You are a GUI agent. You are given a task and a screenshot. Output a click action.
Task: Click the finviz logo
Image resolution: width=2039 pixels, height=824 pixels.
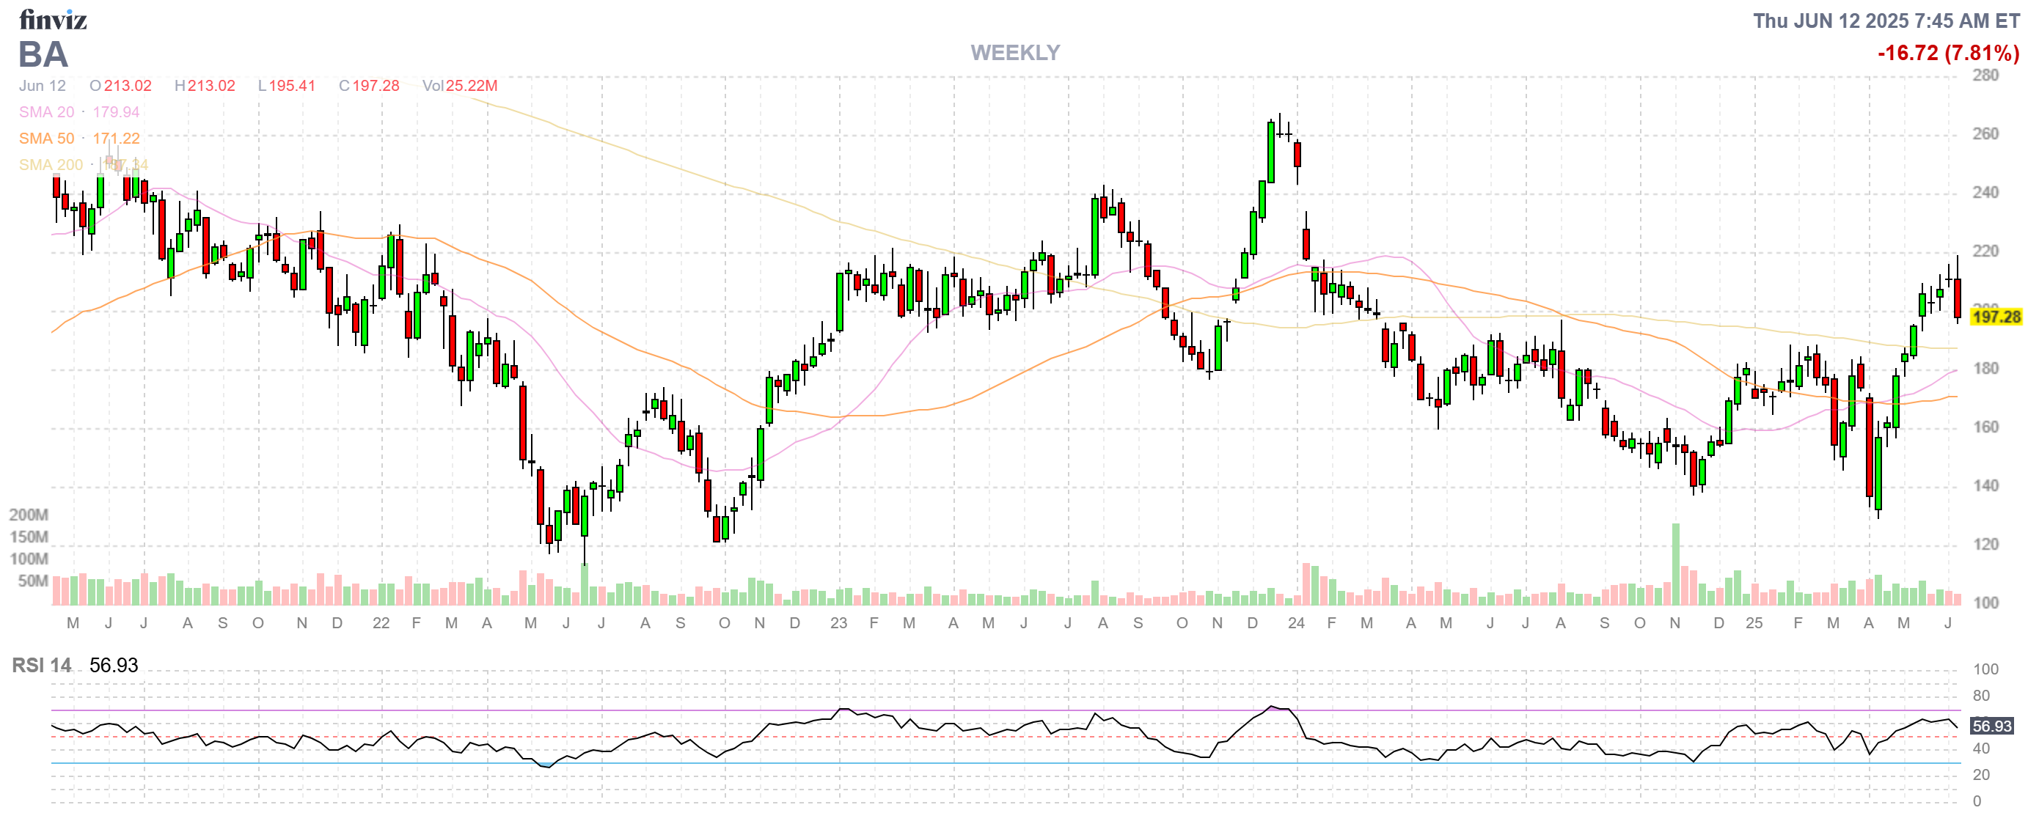click(x=52, y=19)
